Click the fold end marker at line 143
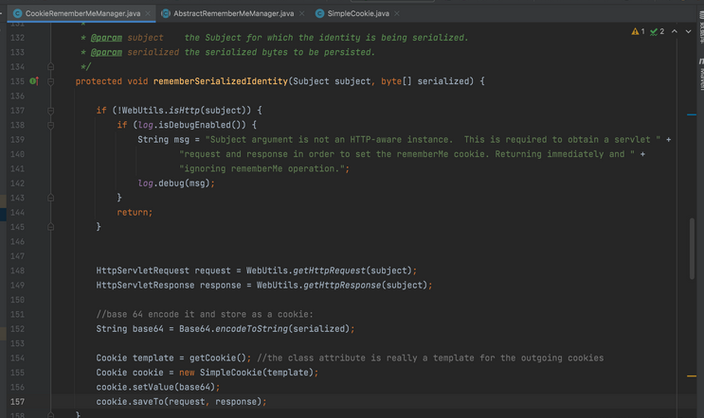The height and width of the screenshot is (418, 704). (x=51, y=198)
